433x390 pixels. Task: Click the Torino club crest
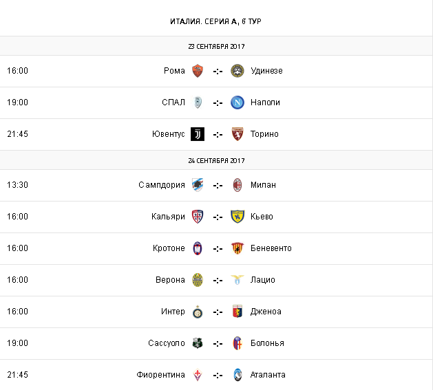click(x=237, y=134)
